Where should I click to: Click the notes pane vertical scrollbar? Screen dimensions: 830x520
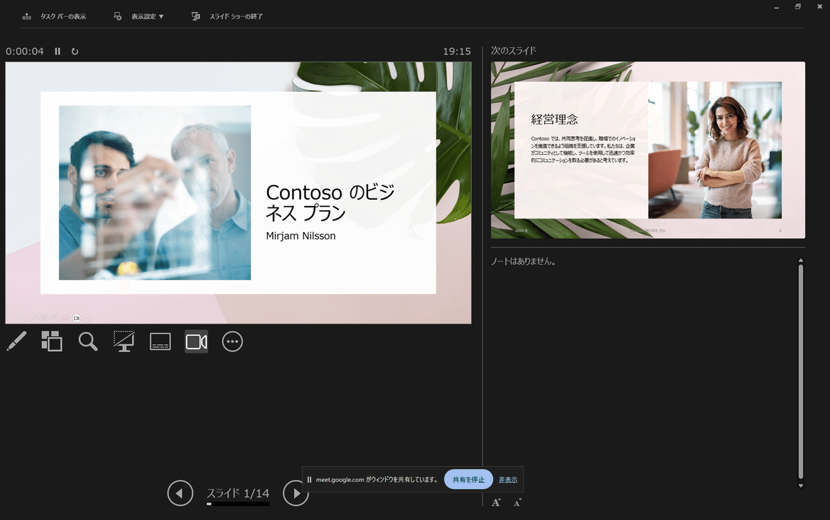click(x=801, y=371)
